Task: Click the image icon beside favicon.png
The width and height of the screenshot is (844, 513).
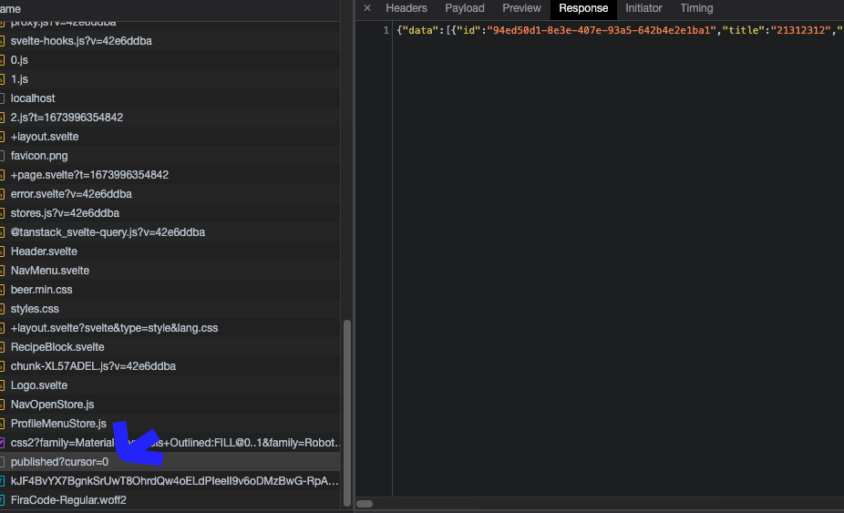Action: (2, 156)
